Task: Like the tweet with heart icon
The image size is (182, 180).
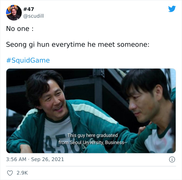Action: (x=10, y=173)
